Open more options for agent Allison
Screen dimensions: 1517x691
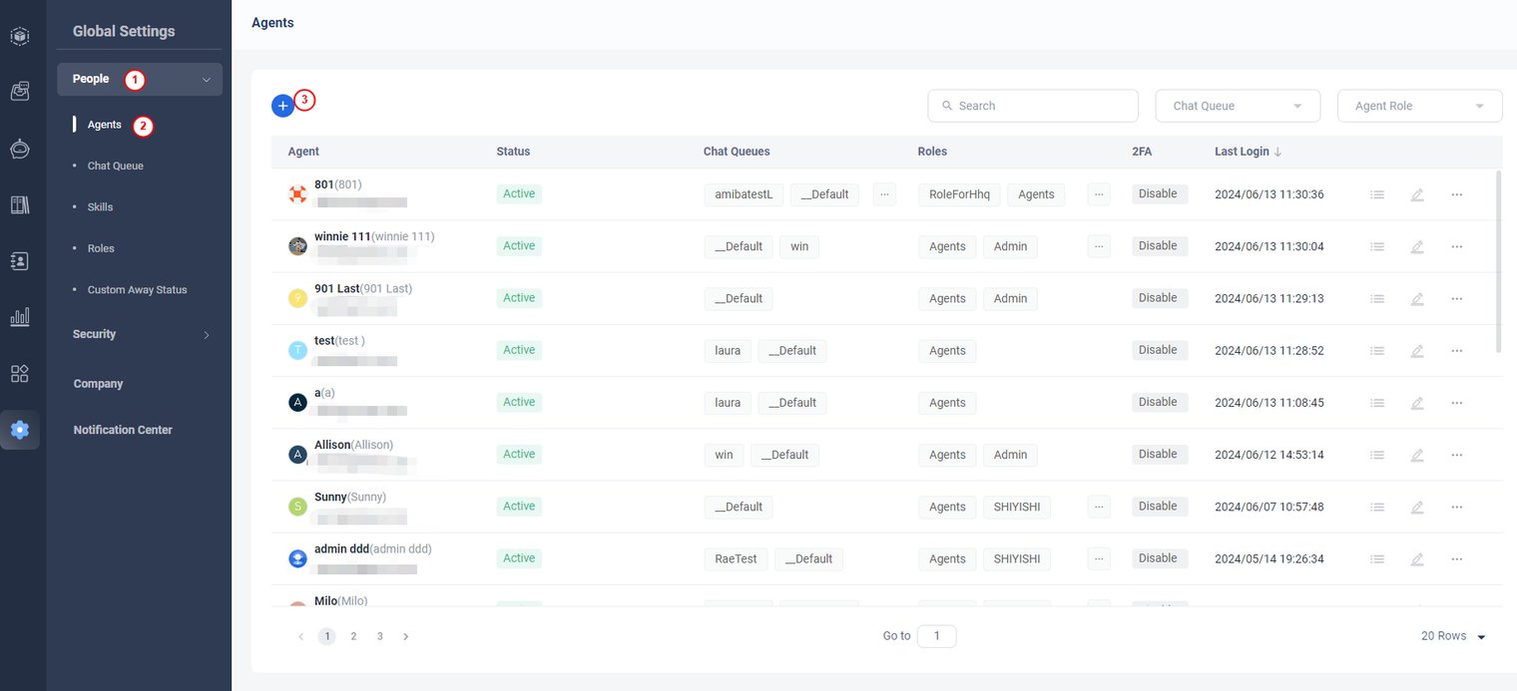click(1456, 455)
